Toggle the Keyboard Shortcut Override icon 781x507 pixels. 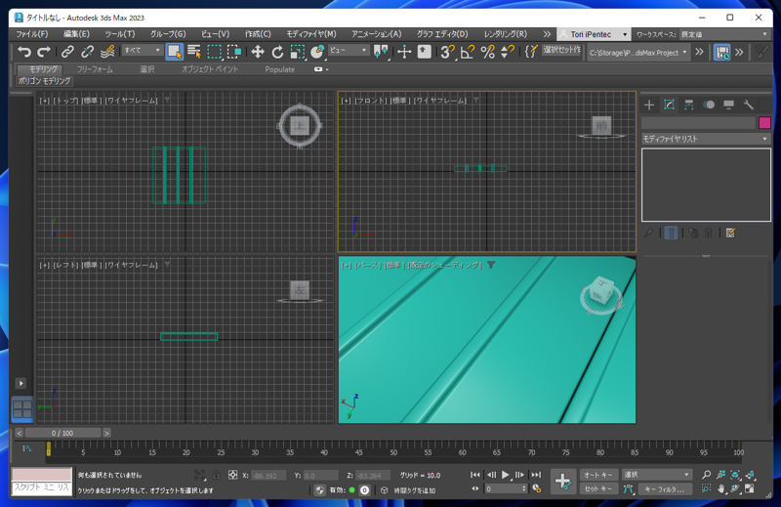424,52
